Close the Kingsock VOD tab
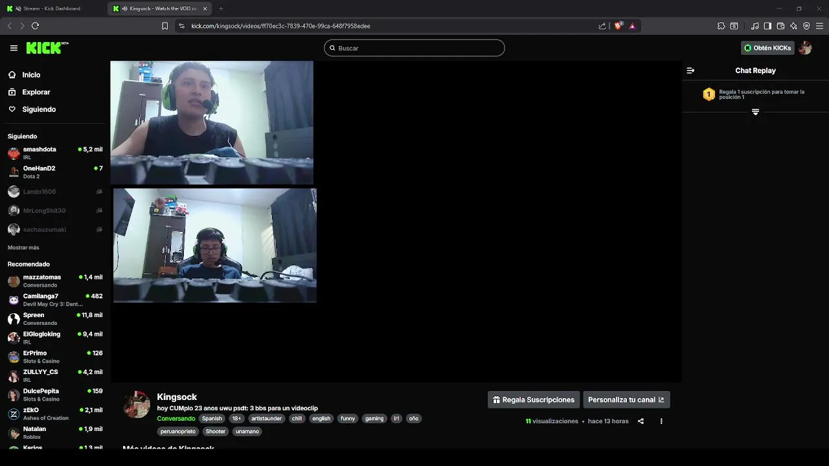The image size is (829, 466). coord(205,8)
